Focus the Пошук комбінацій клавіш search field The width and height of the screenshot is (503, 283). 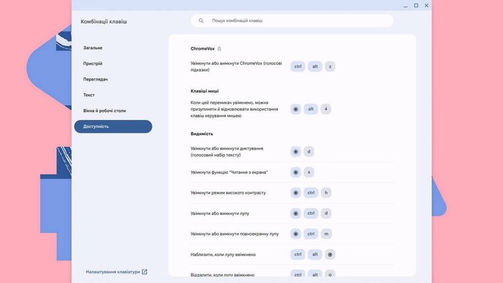pos(292,20)
